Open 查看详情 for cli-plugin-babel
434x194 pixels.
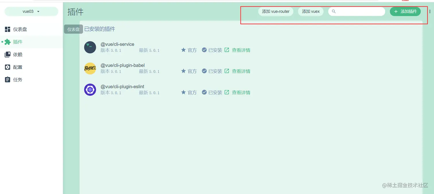[241, 71]
